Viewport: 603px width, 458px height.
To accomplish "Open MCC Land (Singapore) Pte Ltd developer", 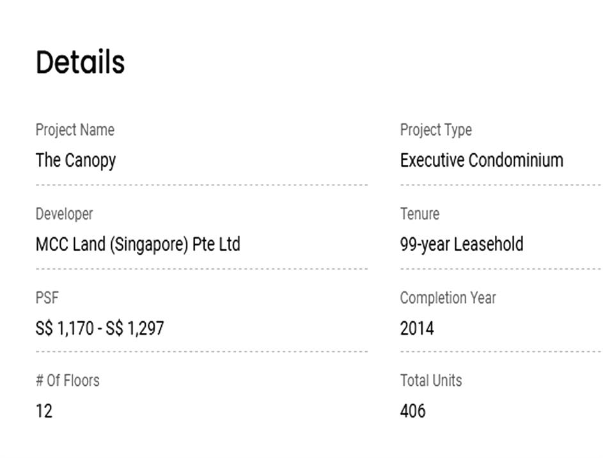I will point(137,244).
